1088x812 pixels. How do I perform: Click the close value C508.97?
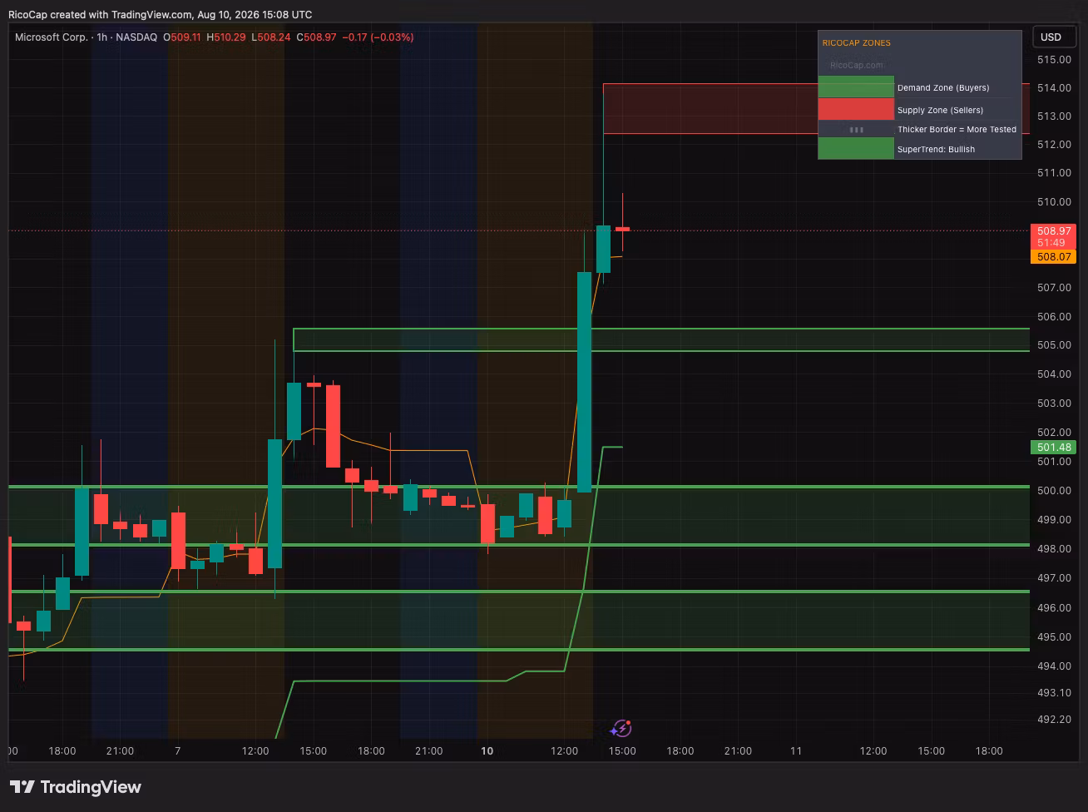click(x=316, y=37)
